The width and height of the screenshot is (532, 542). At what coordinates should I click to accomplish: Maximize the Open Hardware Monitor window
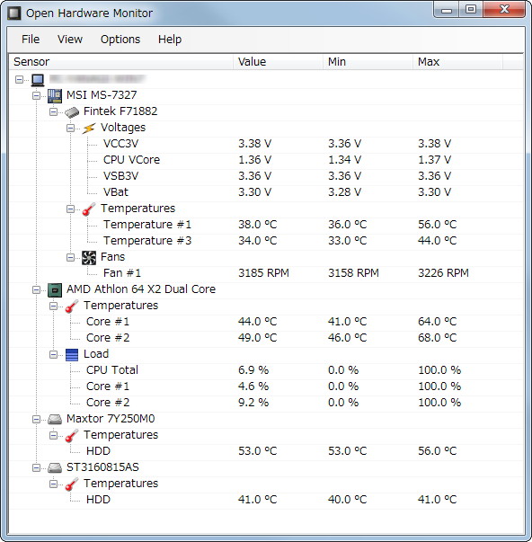471,10
